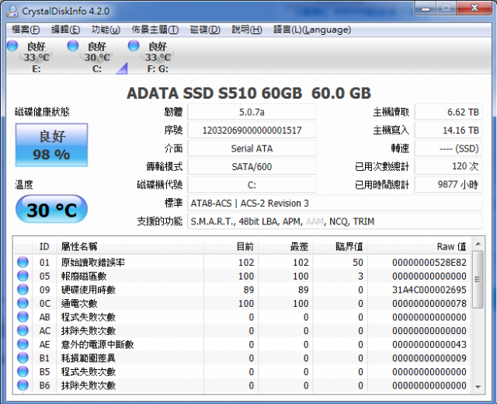The image size is (497, 404).
Task: Click the Raw 值 column header
Action: point(419,246)
